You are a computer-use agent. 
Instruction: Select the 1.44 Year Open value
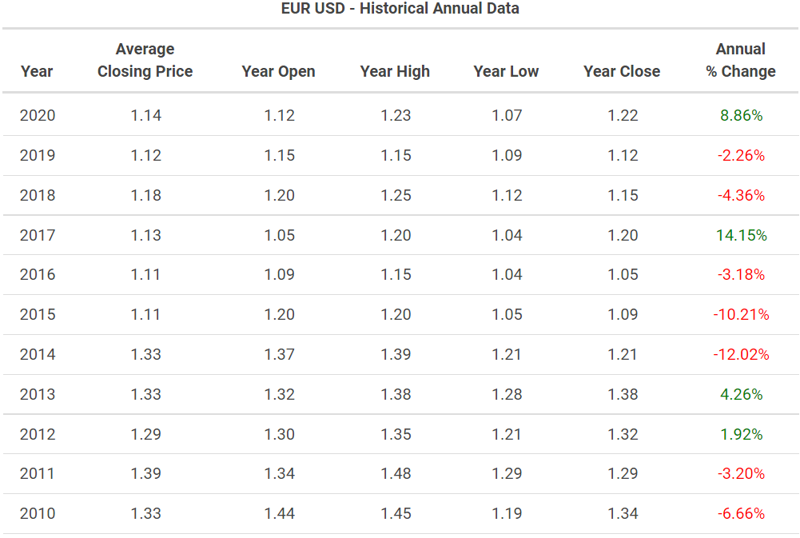279,513
